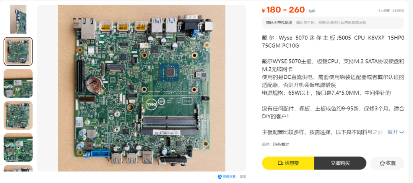This screenshot has width=413, height=183.
Task: Select the partially visible bottom thumbnail
Action: pyautogui.click(x=18, y=168)
